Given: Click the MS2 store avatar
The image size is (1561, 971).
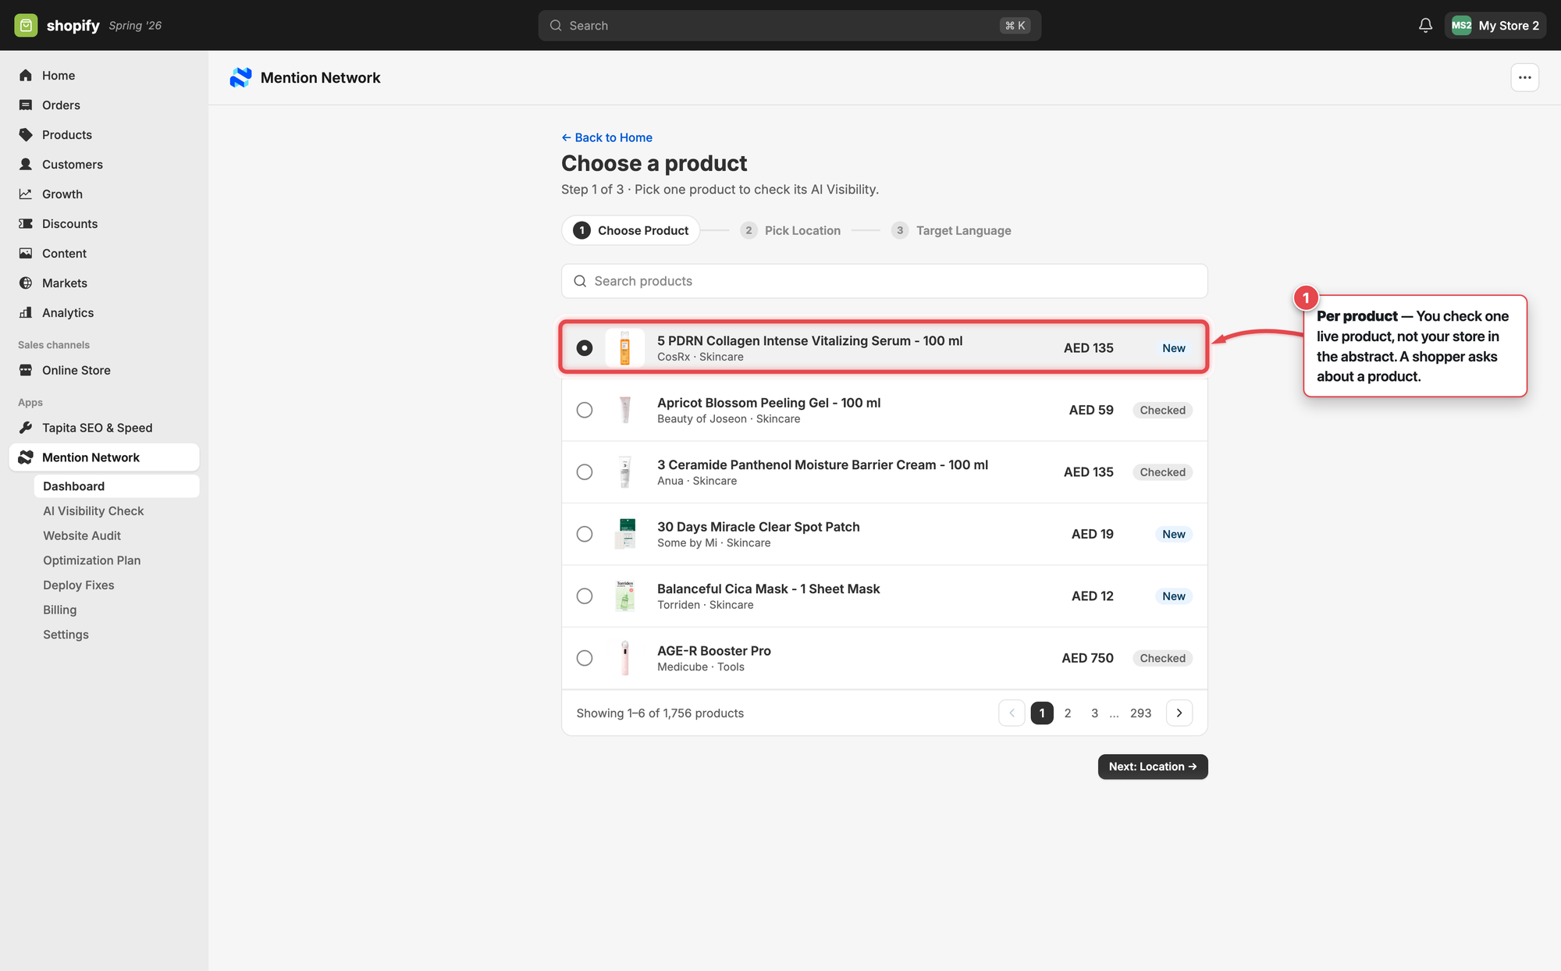Looking at the screenshot, I should coord(1461,25).
